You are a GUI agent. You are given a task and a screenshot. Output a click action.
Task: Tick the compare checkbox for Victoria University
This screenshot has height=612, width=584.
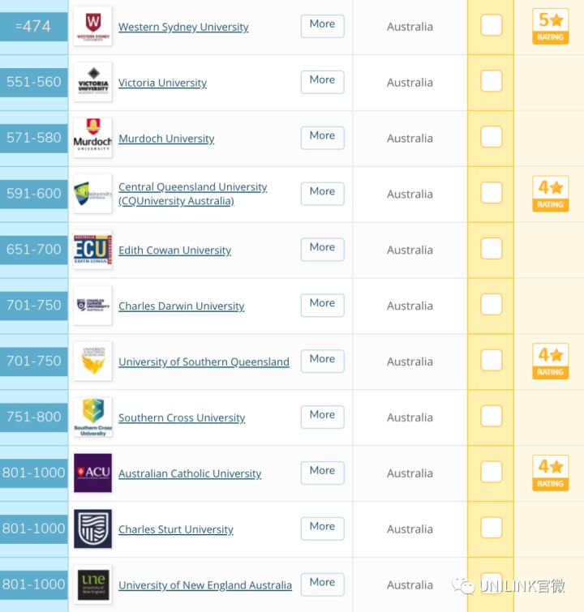tap(492, 81)
